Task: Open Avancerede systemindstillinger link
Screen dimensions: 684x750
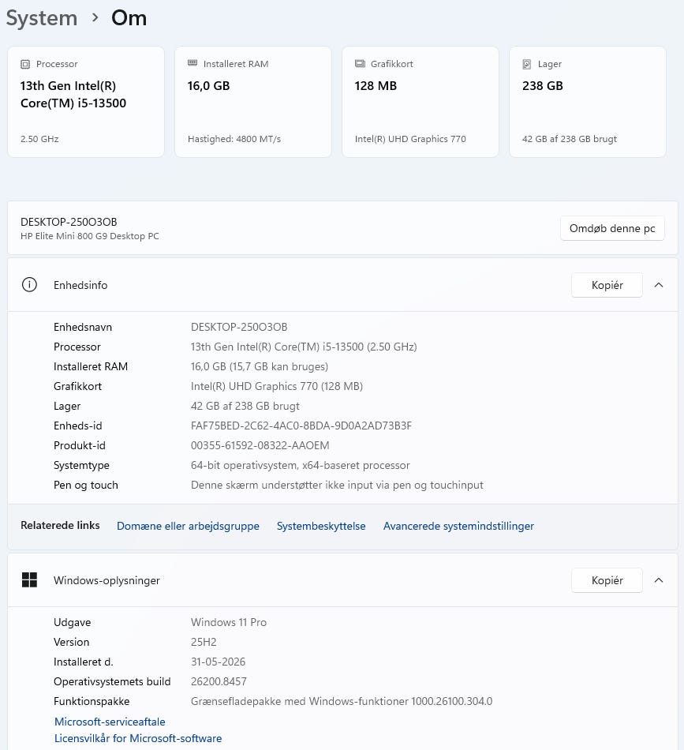Action: click(x=458, y=526)
